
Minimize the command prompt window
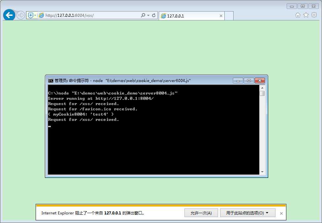click(x=238, y=81)
